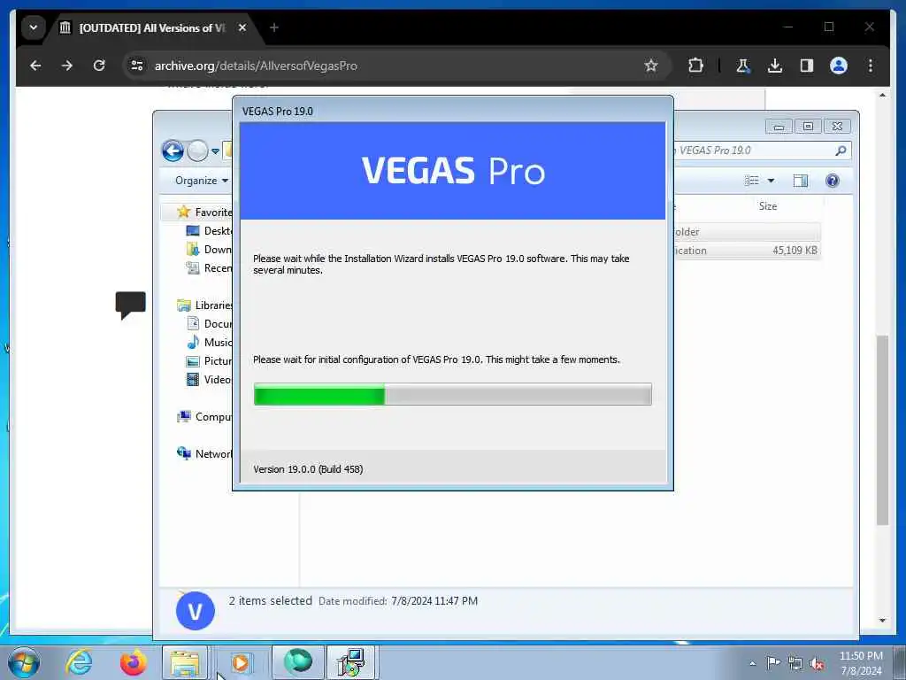
Task: Toggle Chrome side panel
Action: point(807,66)
